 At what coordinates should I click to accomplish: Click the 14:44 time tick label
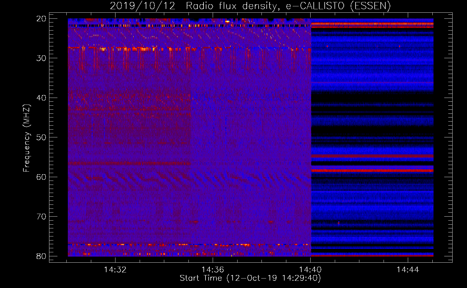(x=408, y=270)
